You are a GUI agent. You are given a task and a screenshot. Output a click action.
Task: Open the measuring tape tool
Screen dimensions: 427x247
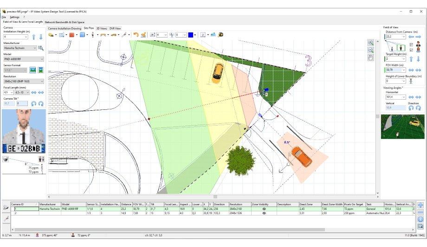[220, 35]
